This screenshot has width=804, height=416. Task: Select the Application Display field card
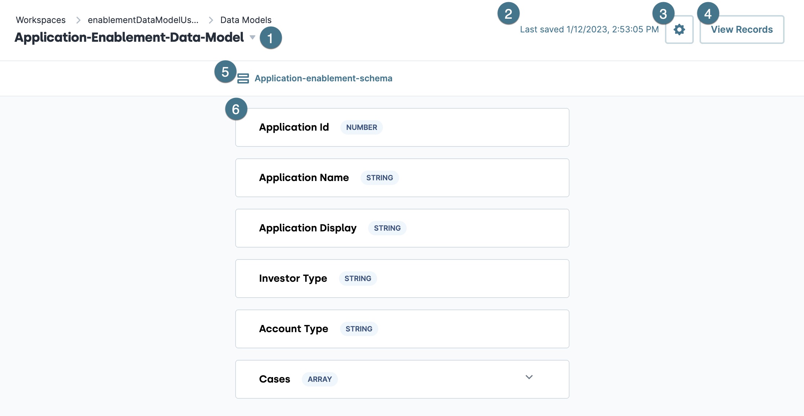402,228
